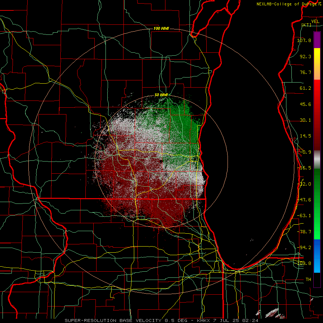The image size is (323, 323).
Task: Select the -16.5 velocity scale value
Action: click(304, 168)
